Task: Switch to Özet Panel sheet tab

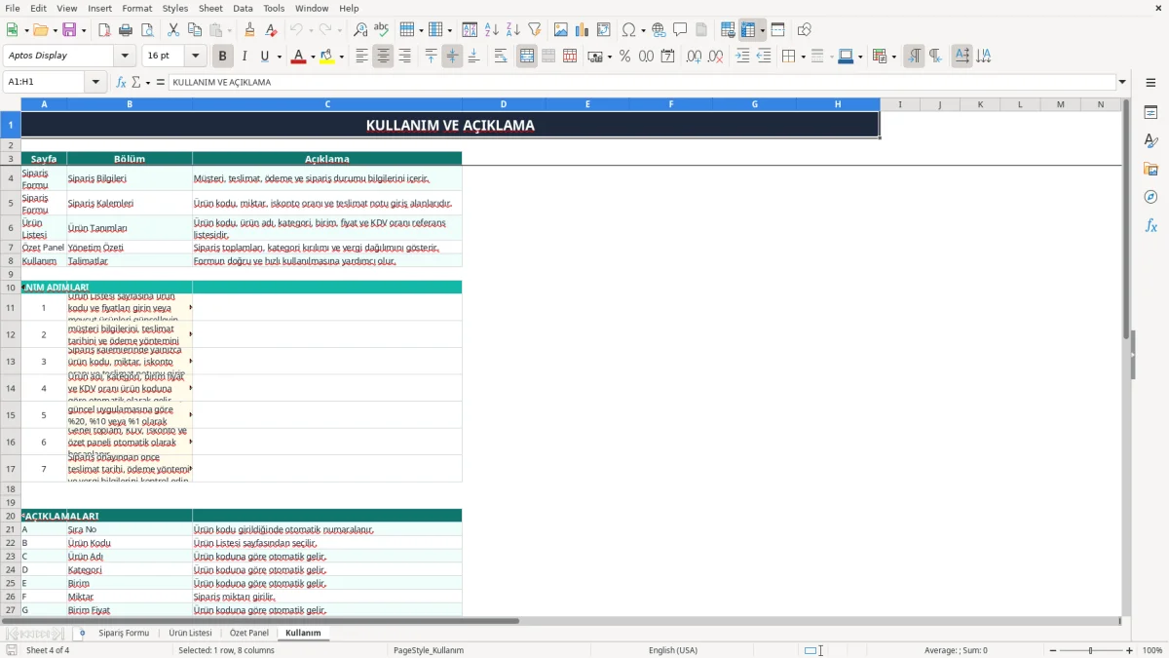Action: point(248,633)
